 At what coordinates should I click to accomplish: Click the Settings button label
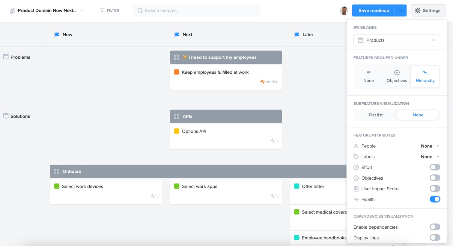pyautogui.click(x=431, y=10)
